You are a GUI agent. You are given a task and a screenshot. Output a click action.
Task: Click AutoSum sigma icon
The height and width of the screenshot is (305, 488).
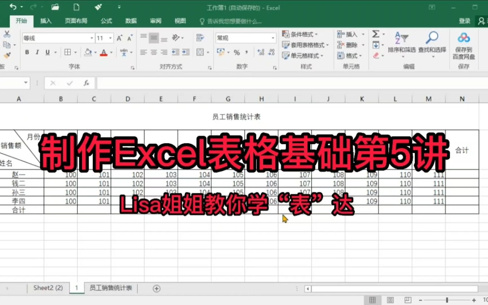point(376,34)
